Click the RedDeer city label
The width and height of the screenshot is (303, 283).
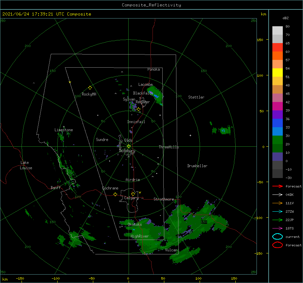pos(143,102)
